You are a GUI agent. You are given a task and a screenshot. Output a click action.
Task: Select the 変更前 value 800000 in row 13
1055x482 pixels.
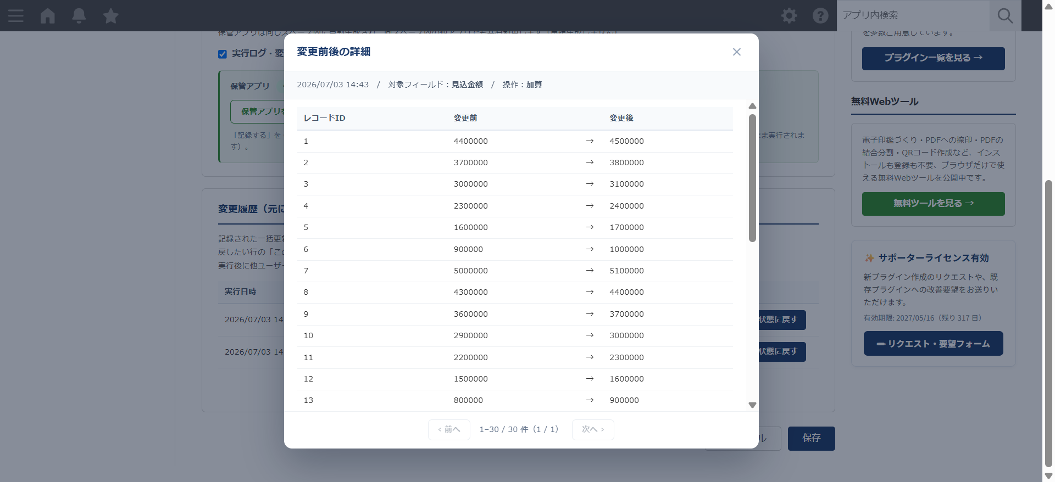tap(468, 400)
